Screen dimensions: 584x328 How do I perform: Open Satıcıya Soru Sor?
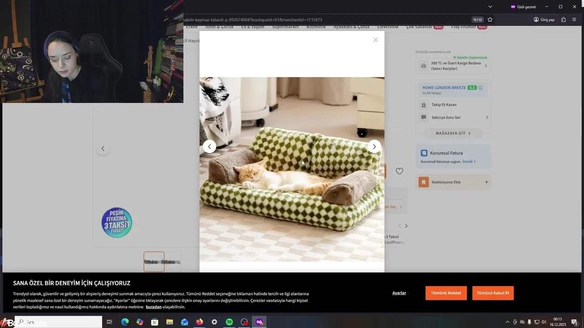454,118
